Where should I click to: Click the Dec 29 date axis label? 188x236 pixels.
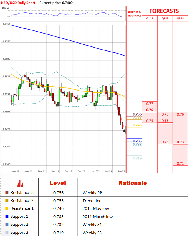81,171
